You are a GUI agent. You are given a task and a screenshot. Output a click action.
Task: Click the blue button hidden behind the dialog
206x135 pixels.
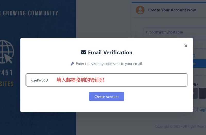(199, 64)
